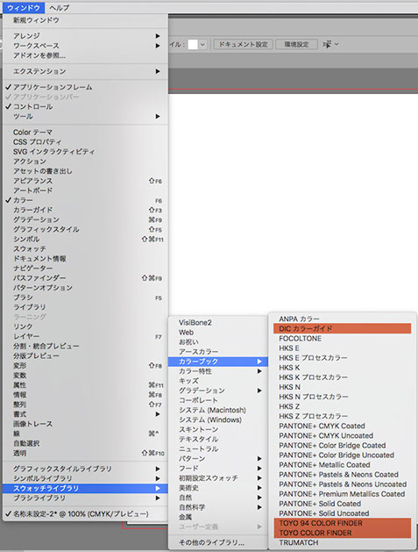Expand シンボルライブラリ submenu
Screen dimensions: 418x552
pos(85,479)
